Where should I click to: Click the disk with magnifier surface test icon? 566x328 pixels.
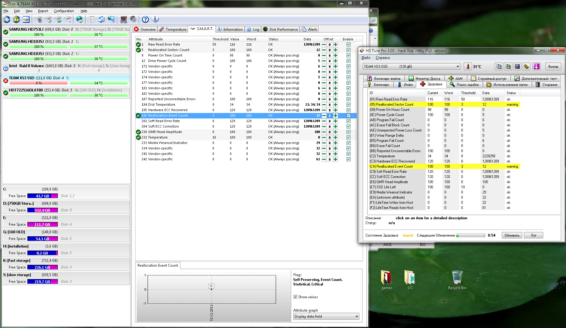tap(68, 20)
